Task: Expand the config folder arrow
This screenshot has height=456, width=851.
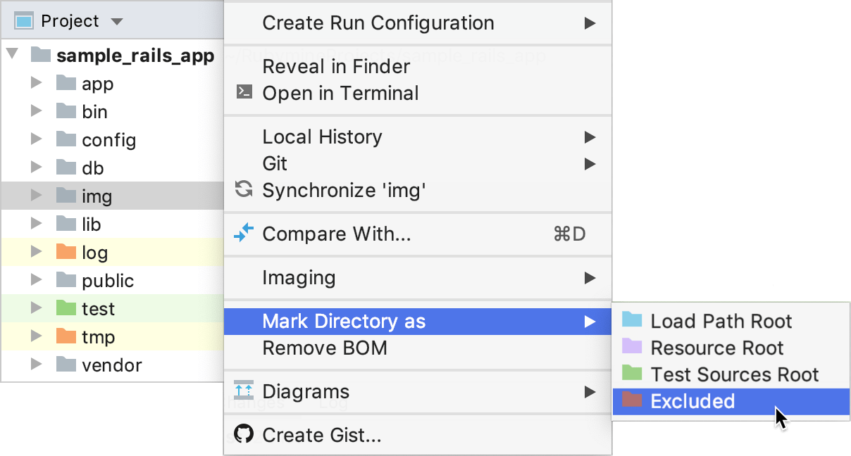Action: [x=37, y=140]
